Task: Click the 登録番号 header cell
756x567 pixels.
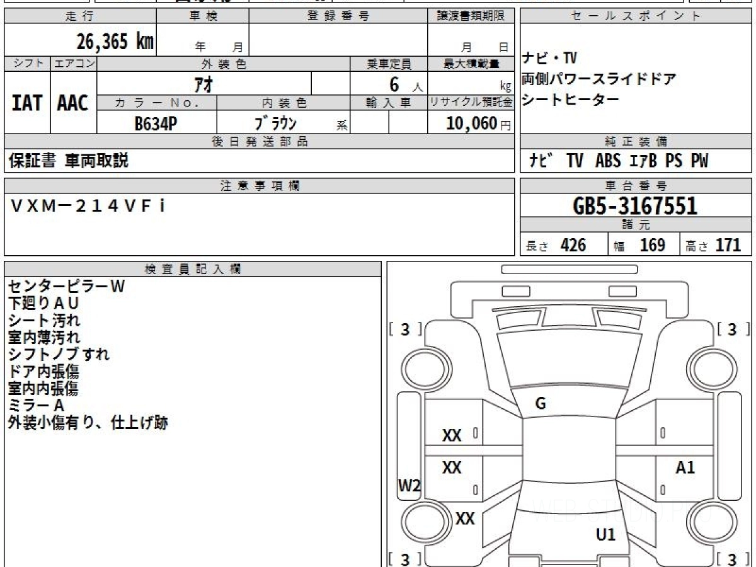Action: click(x=338, y=16)
